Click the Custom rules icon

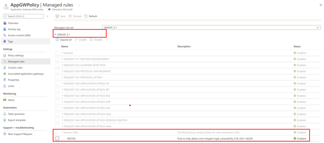[5, 68]
